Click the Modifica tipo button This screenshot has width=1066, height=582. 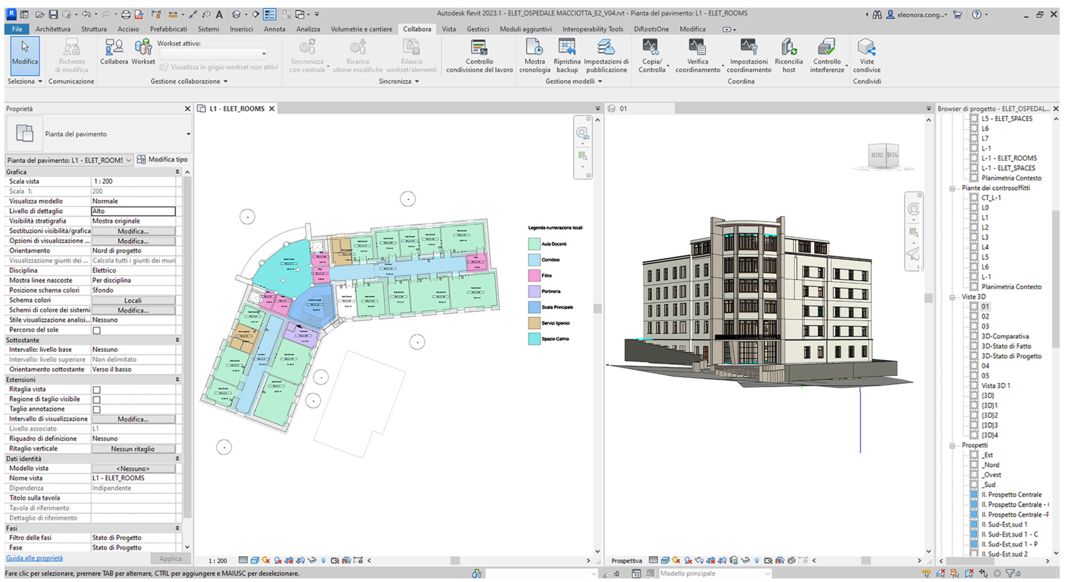click(162, 160)
